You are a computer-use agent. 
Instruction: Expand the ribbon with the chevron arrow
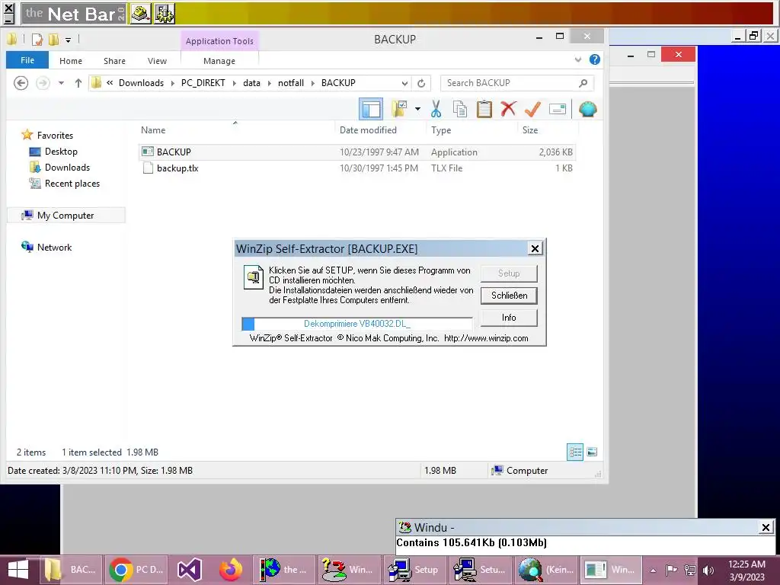click(x=578, y=59)
